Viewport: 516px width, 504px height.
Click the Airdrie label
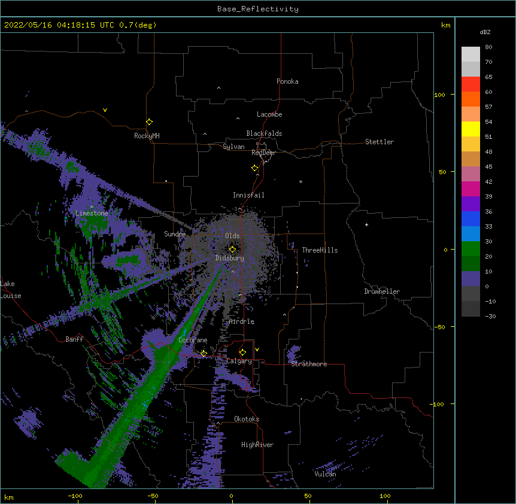click(x=242, y=321)
